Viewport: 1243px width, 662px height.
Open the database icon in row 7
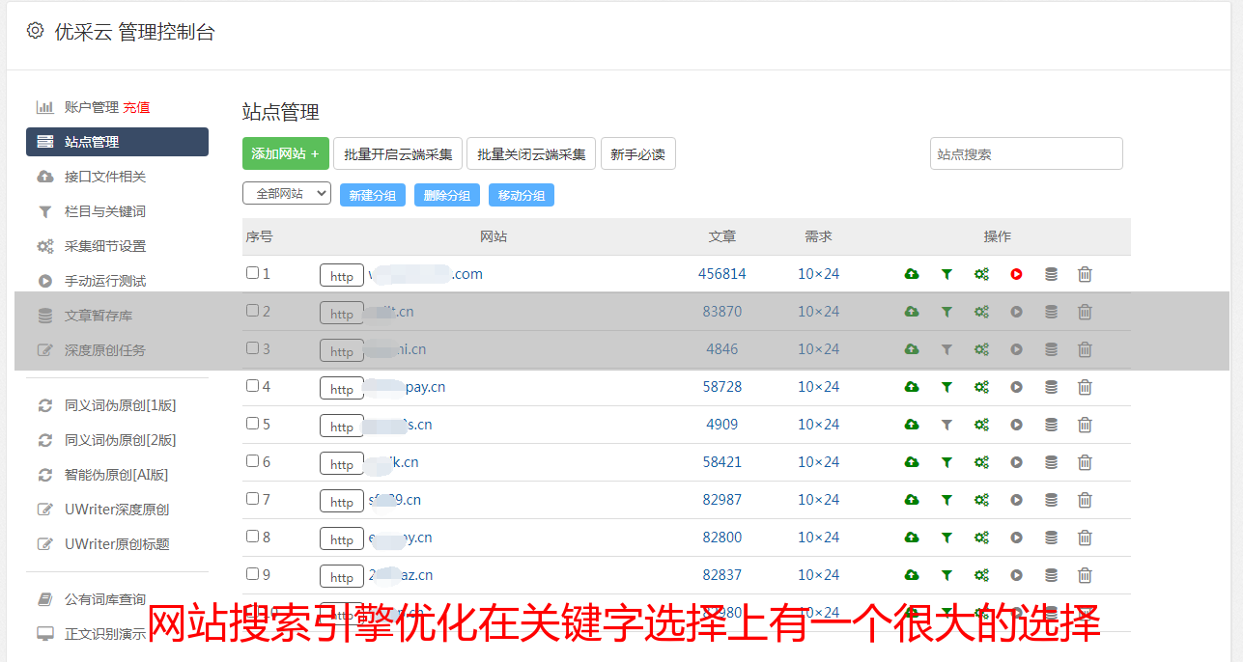click(x=1051, y=500)
